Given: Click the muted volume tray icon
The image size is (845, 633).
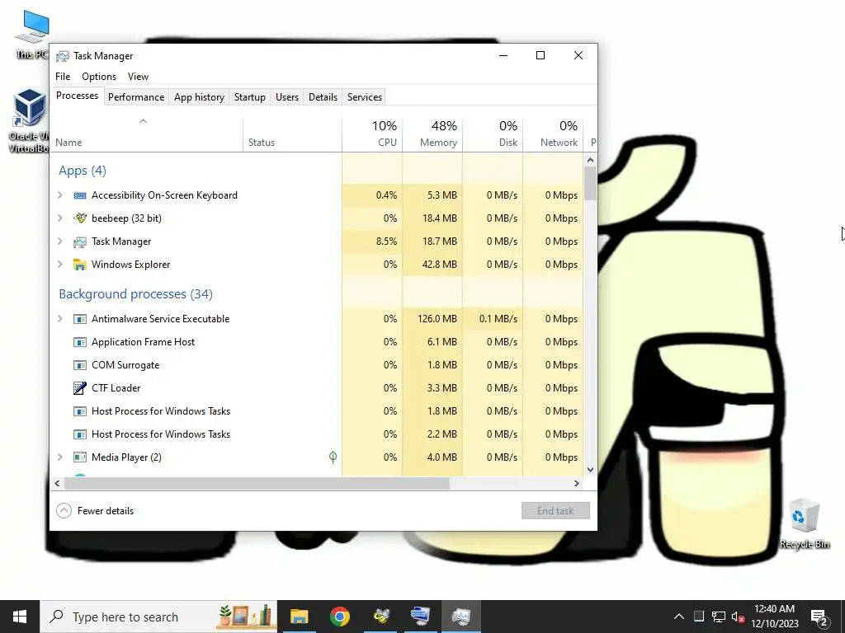Looking at the screenshot, I should click(738, 617).
